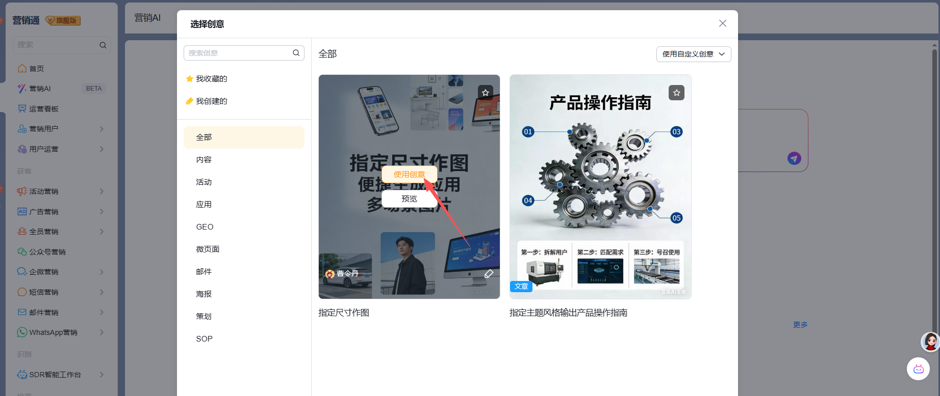The image size is (940, 396).
Task: Expand the 营销用户 chevron
Action: [101, 129]
